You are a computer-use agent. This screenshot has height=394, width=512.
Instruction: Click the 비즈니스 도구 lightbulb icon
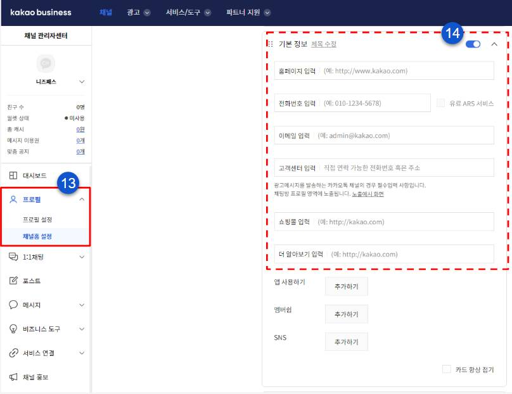click(13, 329)
